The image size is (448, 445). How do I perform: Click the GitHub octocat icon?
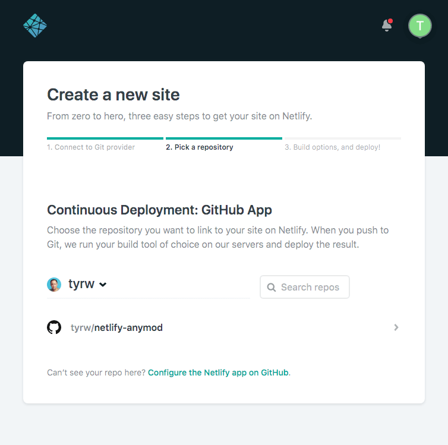(x=54, y=327)
